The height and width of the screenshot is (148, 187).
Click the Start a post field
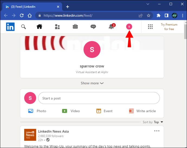point(99,98)
